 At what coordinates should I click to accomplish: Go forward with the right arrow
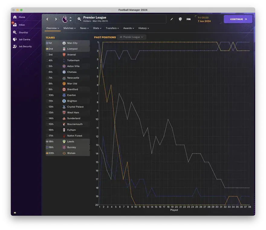pyautogui.click(x=56, y=19)
